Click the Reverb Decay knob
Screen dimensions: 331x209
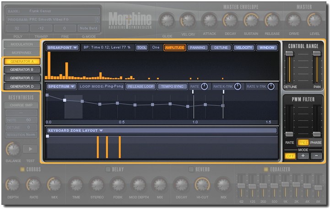(181, 185)
